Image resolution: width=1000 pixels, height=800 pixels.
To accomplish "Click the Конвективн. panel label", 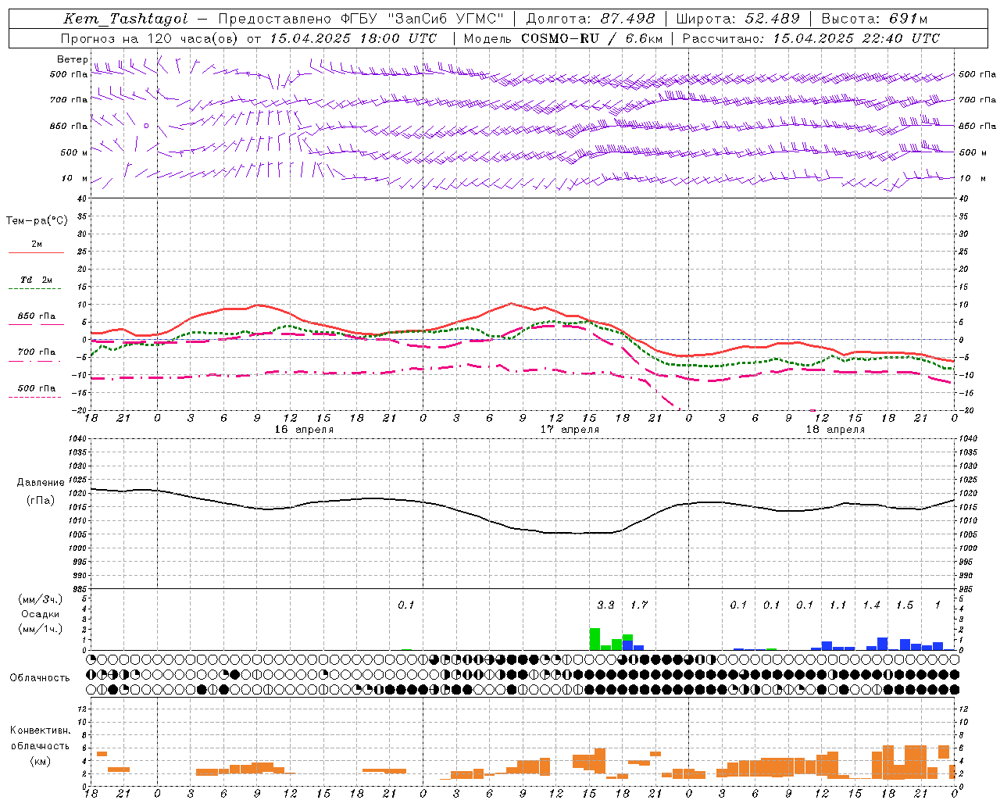I will pyautogui.click(x=40, y=730).
